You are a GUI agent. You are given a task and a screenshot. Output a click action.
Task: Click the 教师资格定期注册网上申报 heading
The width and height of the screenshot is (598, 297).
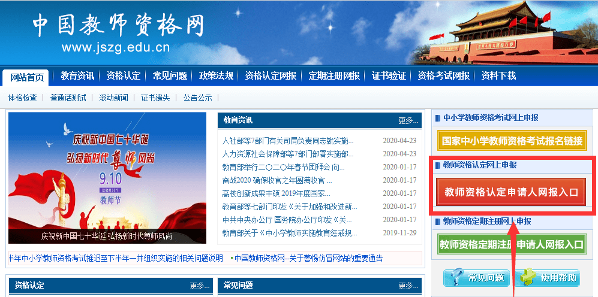point(487,221)
